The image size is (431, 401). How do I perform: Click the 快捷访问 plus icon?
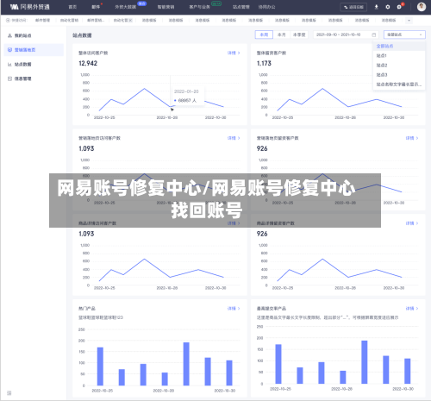tap(8, 20)
